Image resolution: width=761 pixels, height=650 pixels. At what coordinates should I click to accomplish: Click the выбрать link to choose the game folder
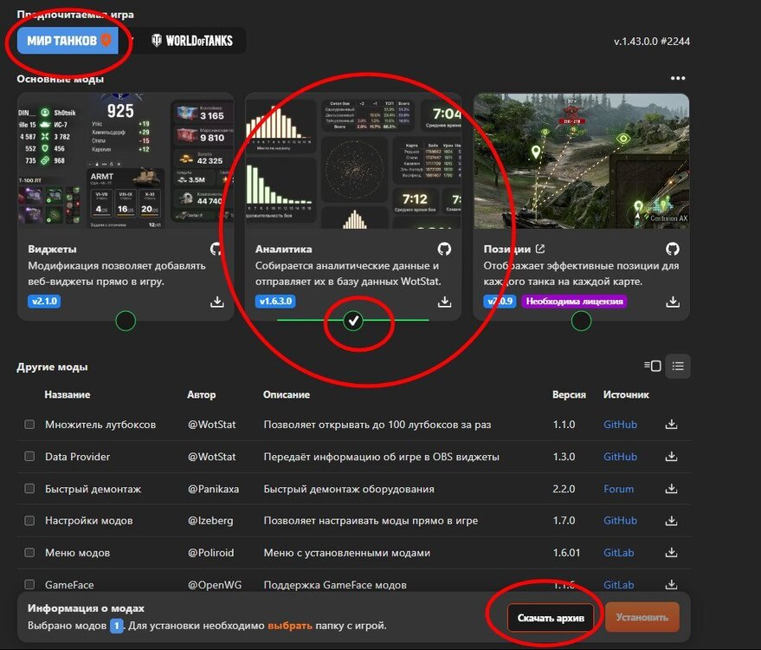tap(290, 626)
